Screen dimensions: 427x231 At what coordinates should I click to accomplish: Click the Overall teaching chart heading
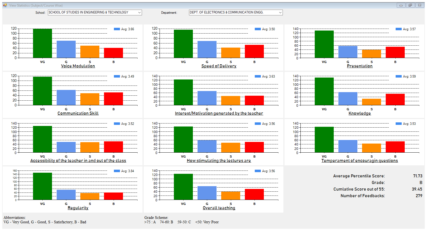[219, 208]
